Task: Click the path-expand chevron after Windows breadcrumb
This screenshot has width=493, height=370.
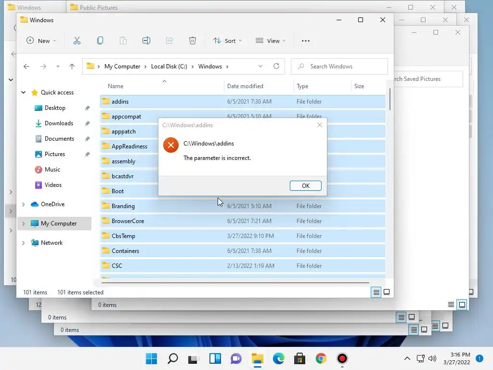Action: (227, 66)
